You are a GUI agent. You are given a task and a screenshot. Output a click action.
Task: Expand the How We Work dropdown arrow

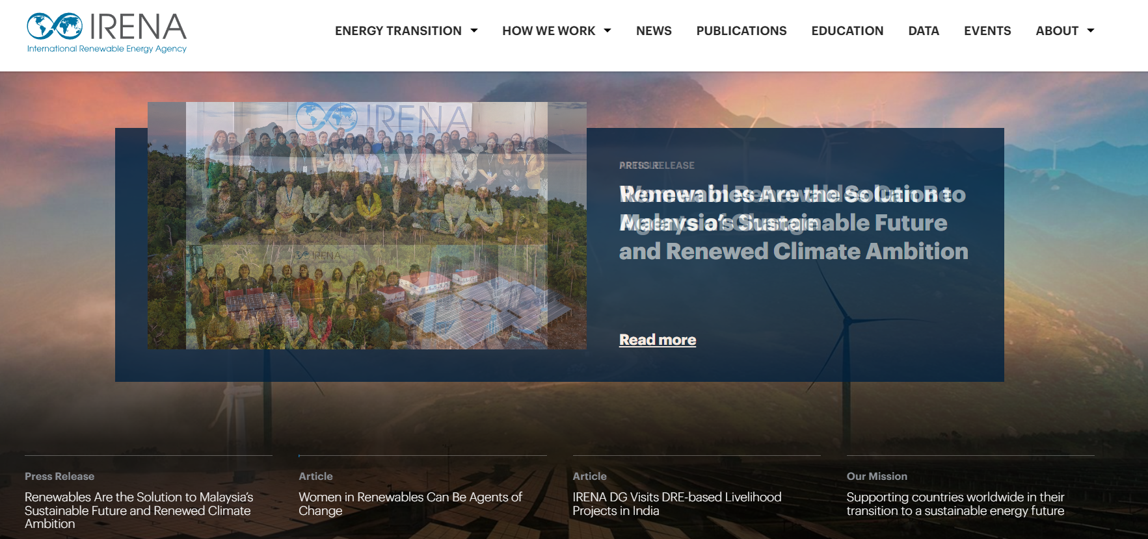[607, 31]
